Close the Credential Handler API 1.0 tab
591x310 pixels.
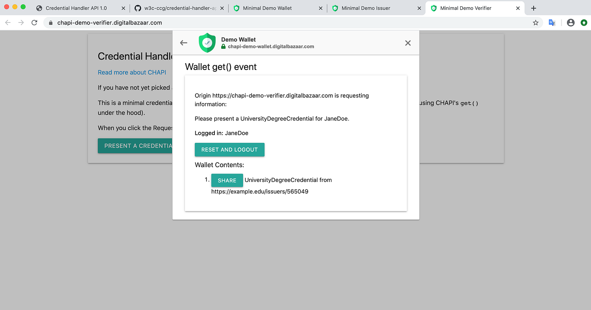[x=123, y=8]
